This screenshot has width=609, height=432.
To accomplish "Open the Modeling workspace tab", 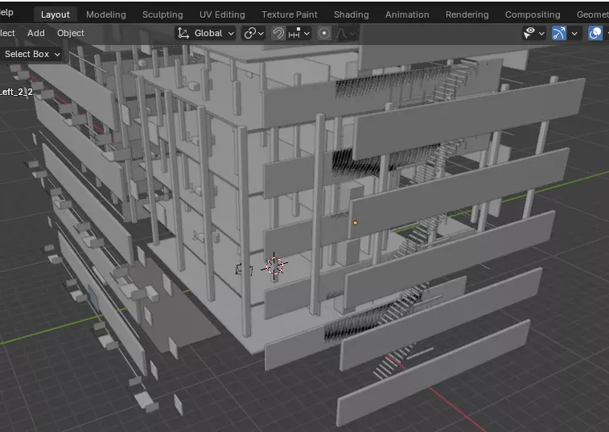I will (x=106, y=14).
